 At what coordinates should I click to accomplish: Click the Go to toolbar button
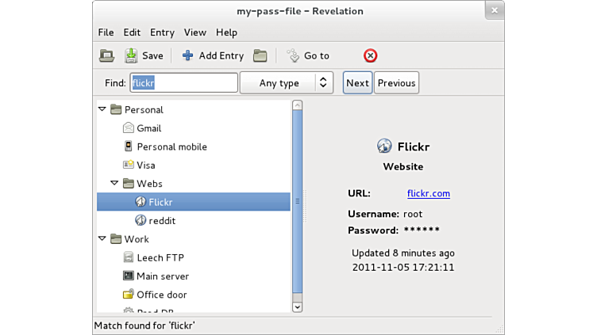coord(308,55)
